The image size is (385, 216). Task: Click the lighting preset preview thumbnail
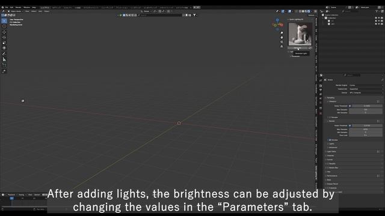pyautogui.click(x=300, y=34)
